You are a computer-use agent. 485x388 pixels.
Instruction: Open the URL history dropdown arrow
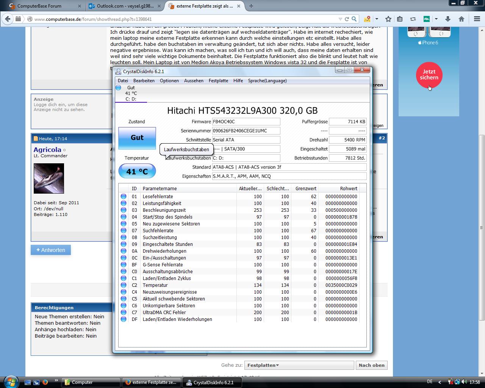pyautogui.click(x=340, y=19)
